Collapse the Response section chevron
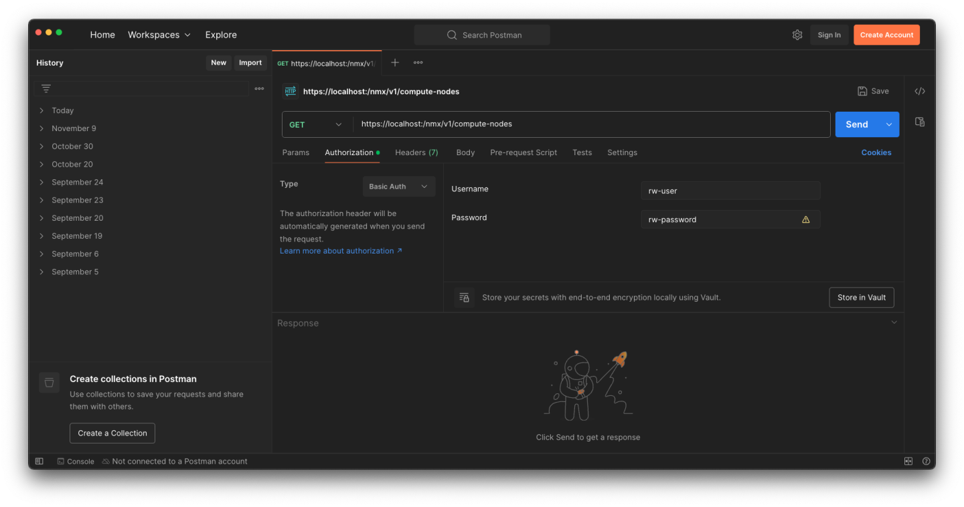The width and height of the screenshot is (964, 507). (894, 322)
